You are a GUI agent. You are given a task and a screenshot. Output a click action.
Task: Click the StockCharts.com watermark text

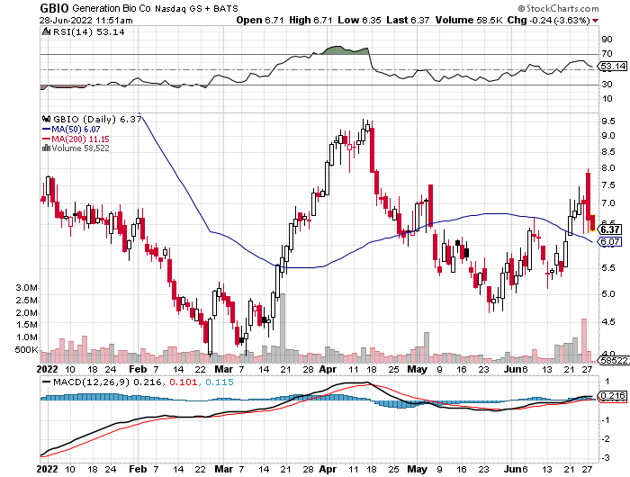(559, 8)
